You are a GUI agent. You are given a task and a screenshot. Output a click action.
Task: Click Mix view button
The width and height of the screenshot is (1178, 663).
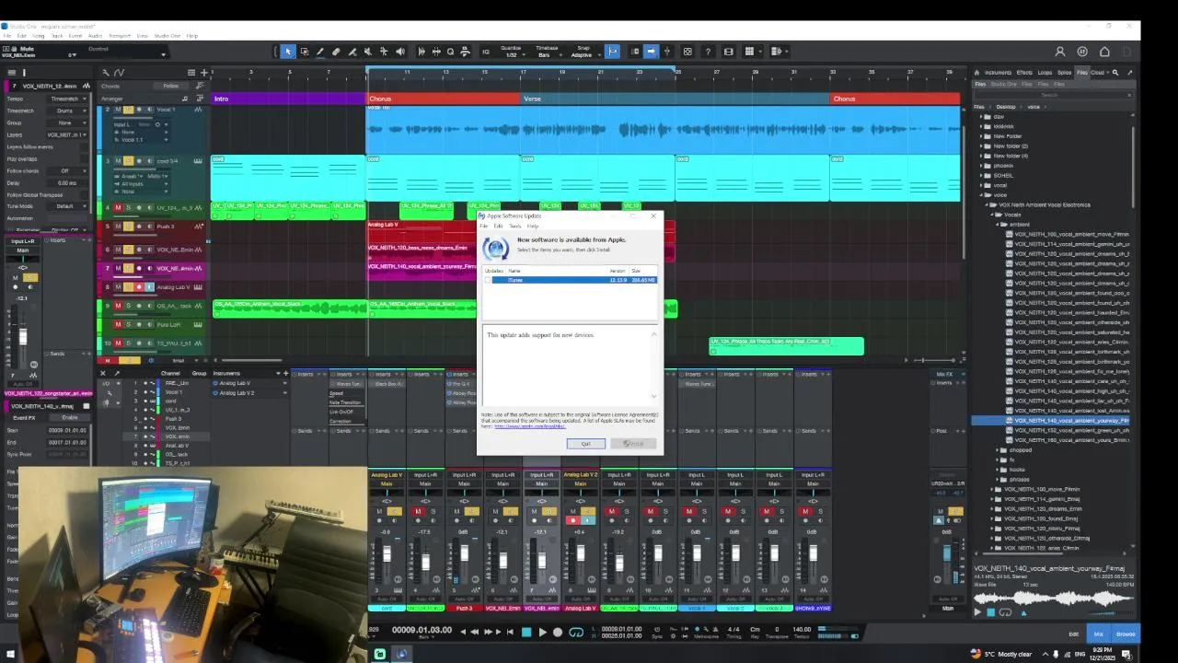point(1098,634)
